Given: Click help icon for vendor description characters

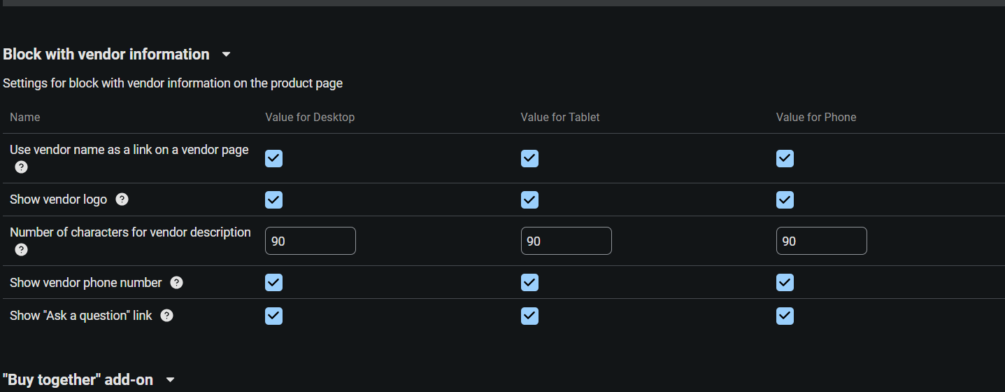Looking at the screenshot, I should [x=22, y=250].
